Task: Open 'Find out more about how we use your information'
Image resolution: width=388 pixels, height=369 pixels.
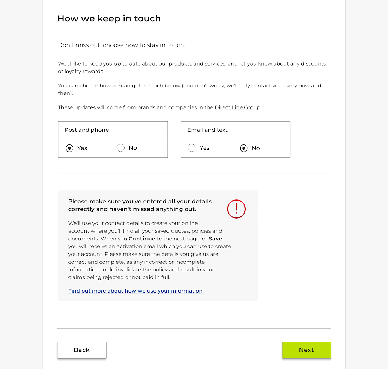Action: [135, 291]
